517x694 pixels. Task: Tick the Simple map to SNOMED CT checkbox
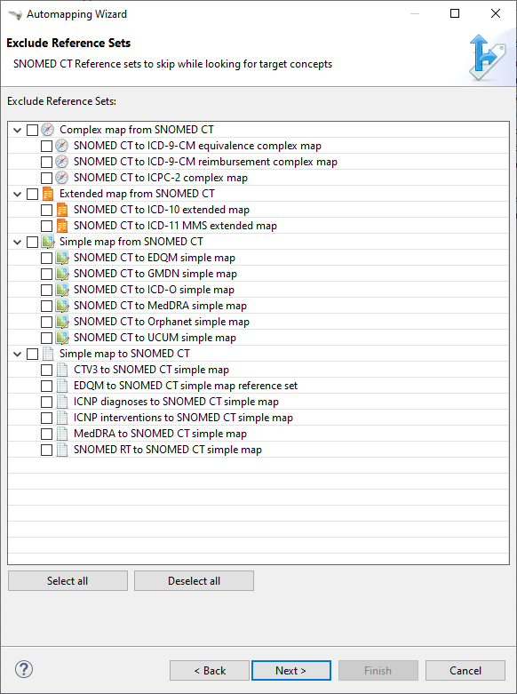click(x=32, y=354)
